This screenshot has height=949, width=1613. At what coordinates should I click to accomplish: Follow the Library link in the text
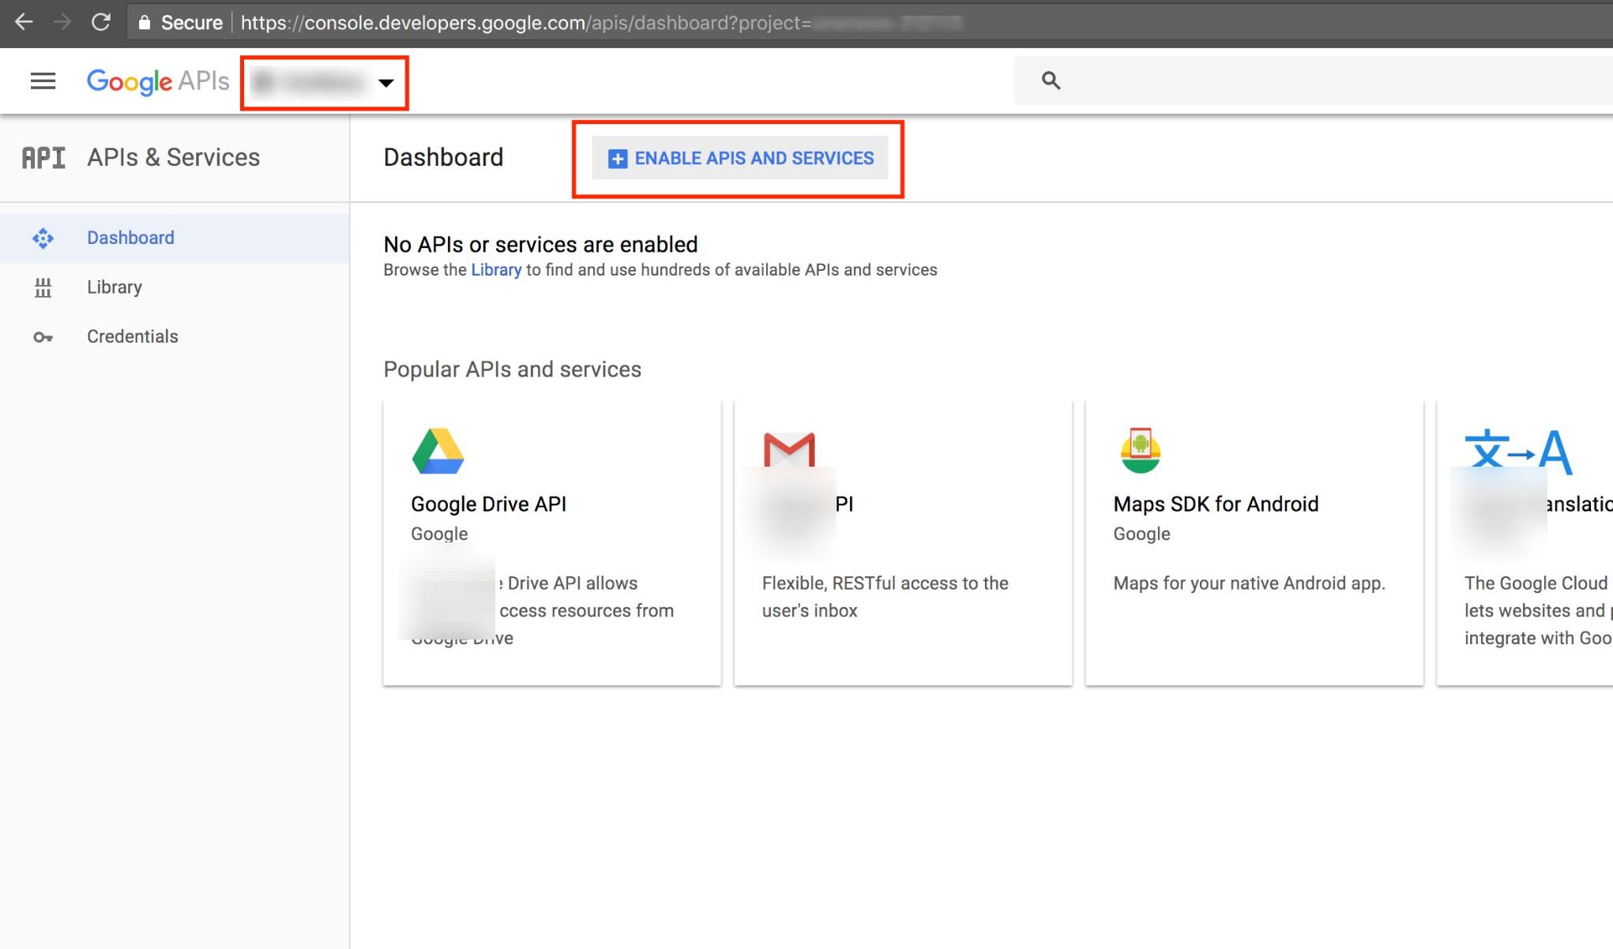click(x=496, y=270)
